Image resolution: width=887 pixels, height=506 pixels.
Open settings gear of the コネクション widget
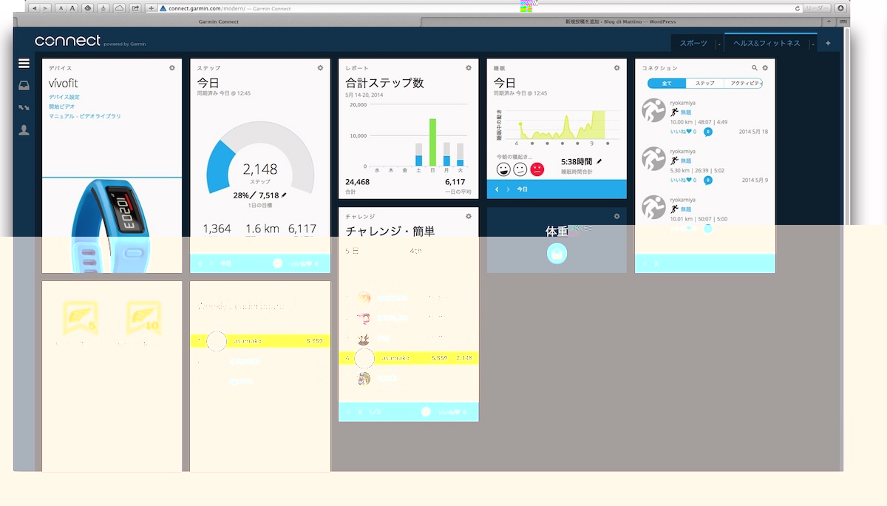[765, 67]
